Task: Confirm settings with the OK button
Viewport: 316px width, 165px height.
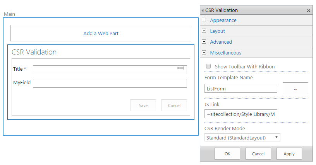Action: coord(227,154)
